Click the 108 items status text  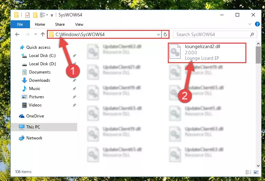click(23, 172)
